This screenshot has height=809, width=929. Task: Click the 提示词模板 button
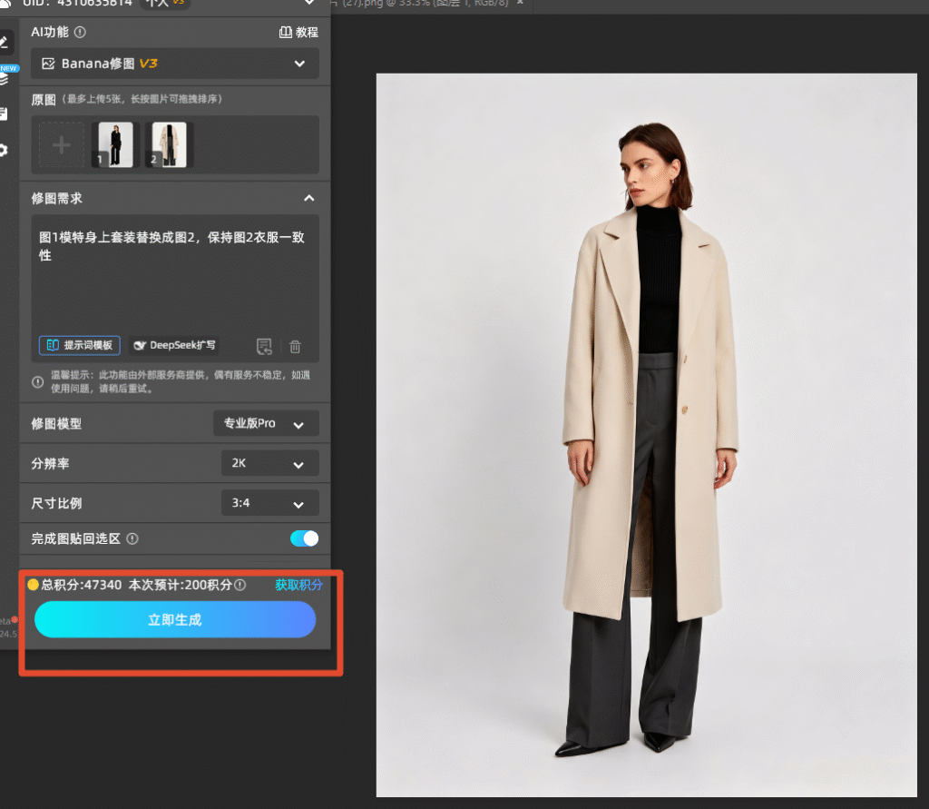[80, 345]
